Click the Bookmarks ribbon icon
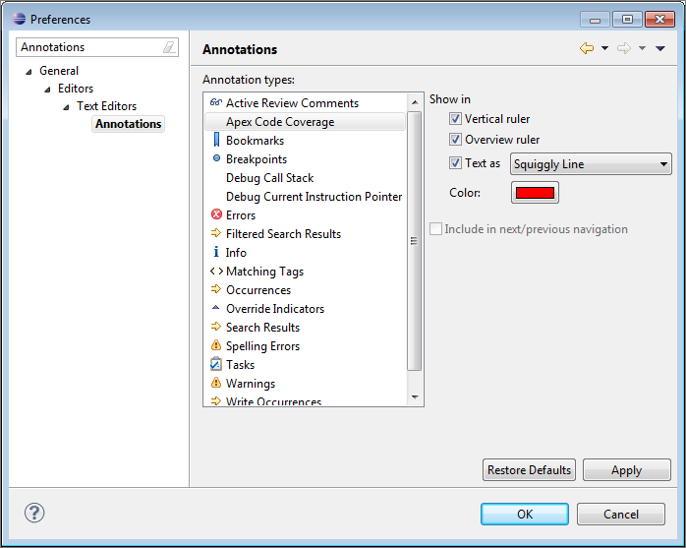This screenshot has height=548, width=686. 216,140
